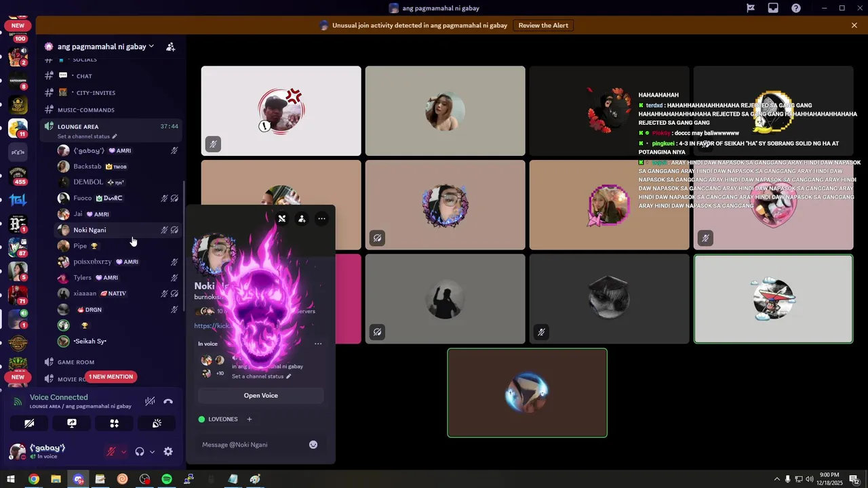Select voice member Fuoco
868x488 pixels.
point(83,198)
